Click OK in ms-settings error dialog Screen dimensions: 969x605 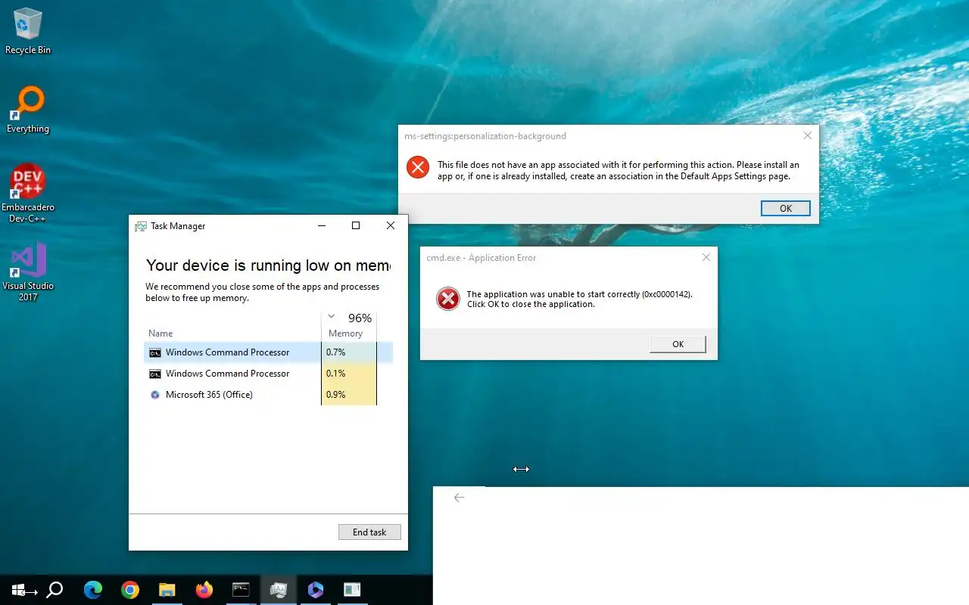click(786, 209)
